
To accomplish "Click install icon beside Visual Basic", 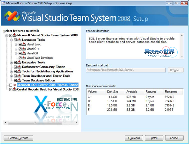I will [24, 44].
